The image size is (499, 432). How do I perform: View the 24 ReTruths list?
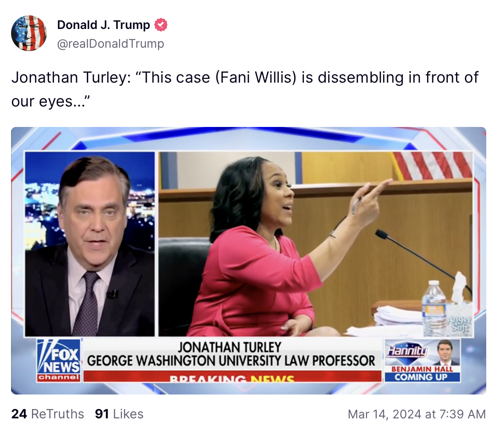point(48,414)
